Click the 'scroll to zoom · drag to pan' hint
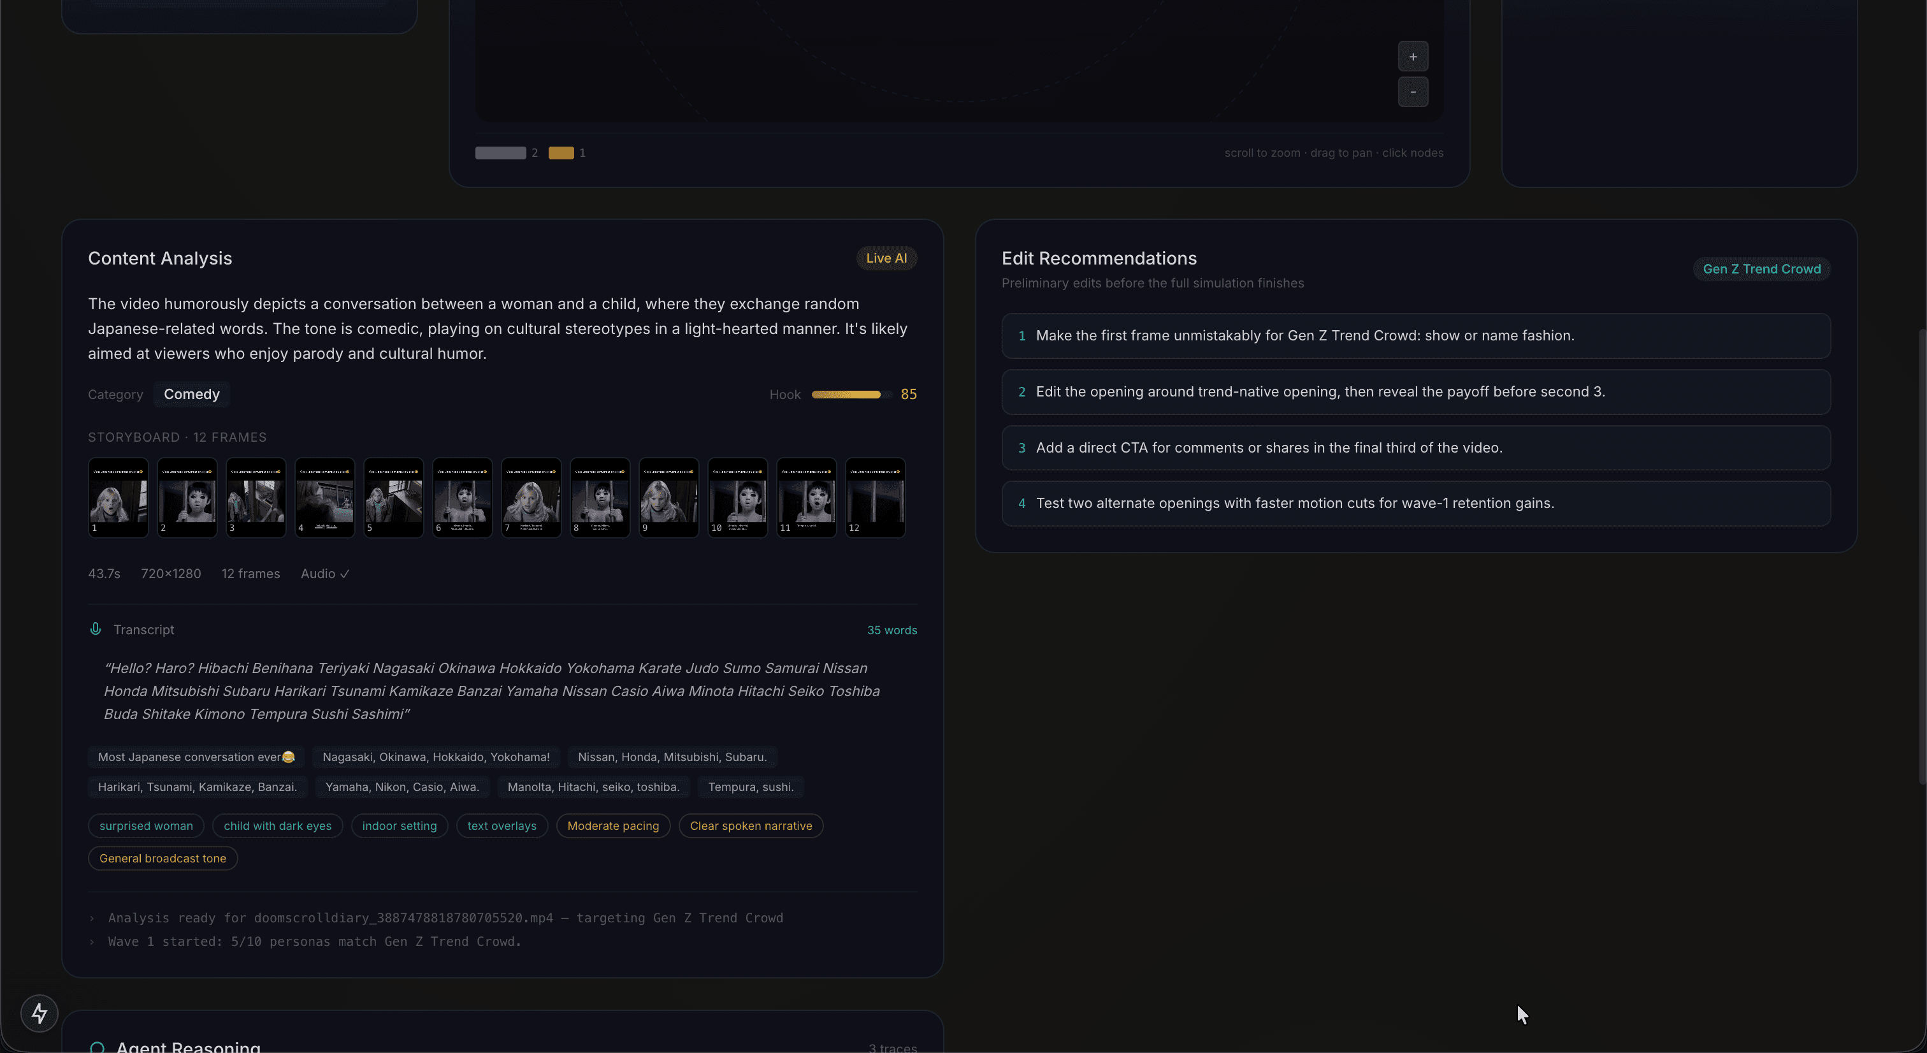This screenshot has height=1053, width=1927. coord(1334,153)
